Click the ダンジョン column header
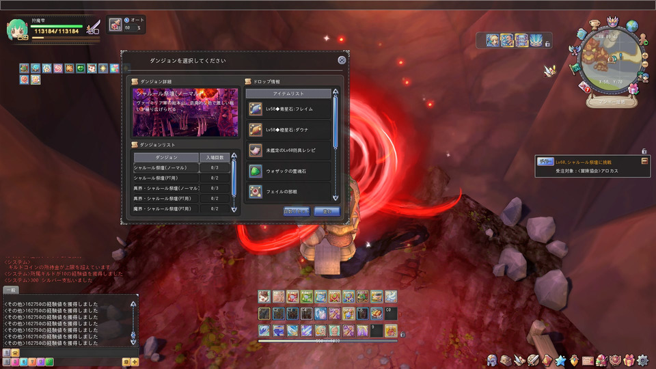This screenshot has width=656, height=369. point(166,157)
